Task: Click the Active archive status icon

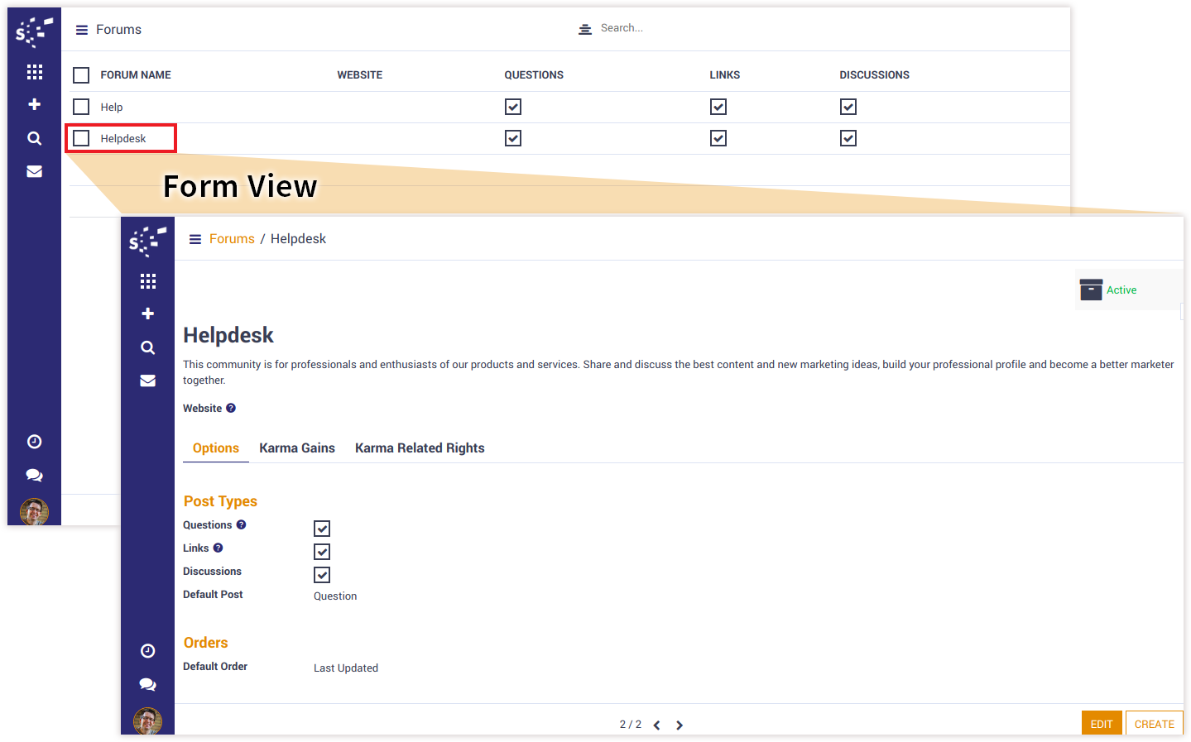Action: click(x=1091, y=290)
